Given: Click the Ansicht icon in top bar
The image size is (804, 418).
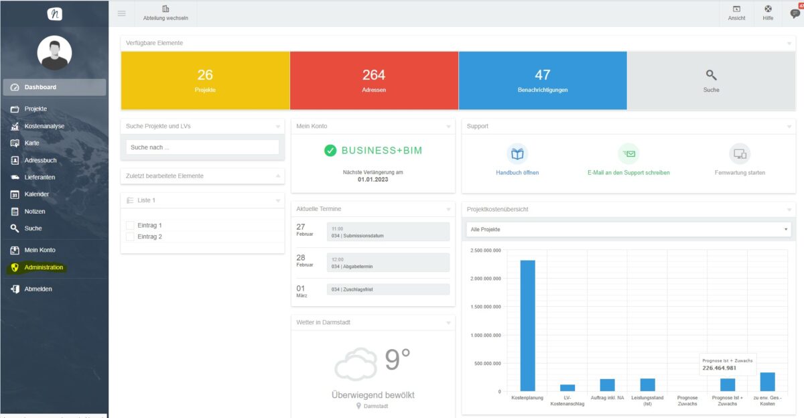Looking at the screenshot, I should click(x=736, y=9).
